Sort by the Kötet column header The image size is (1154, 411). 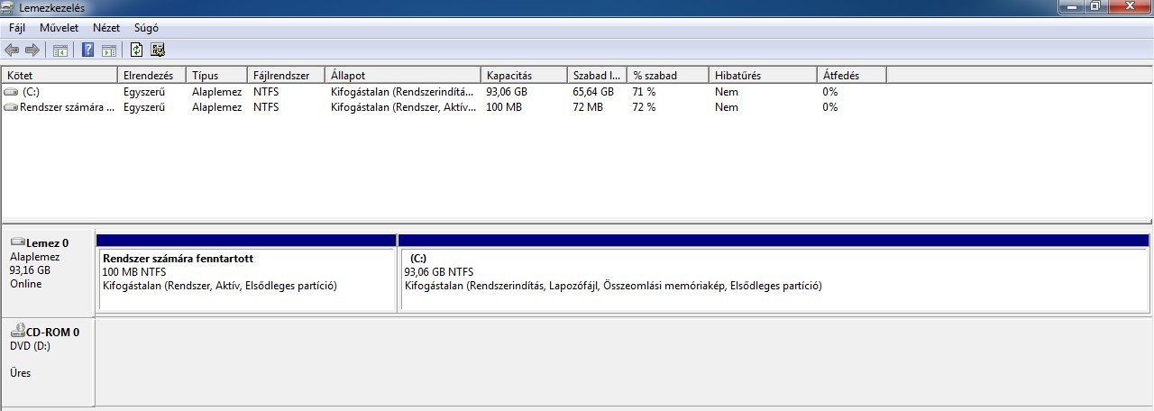click(x=60, y=76)
